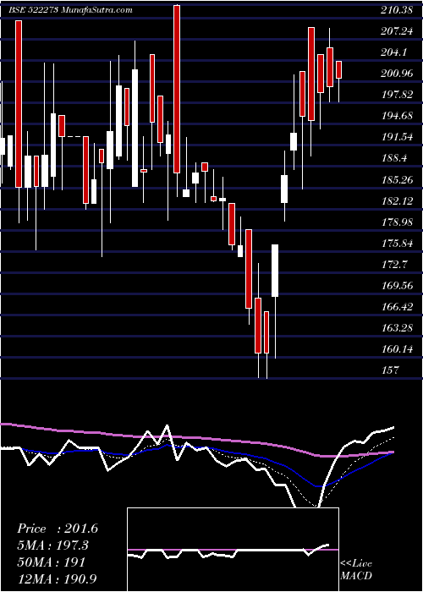Click the 197.82 price axis label

click(x=397, y=95)
